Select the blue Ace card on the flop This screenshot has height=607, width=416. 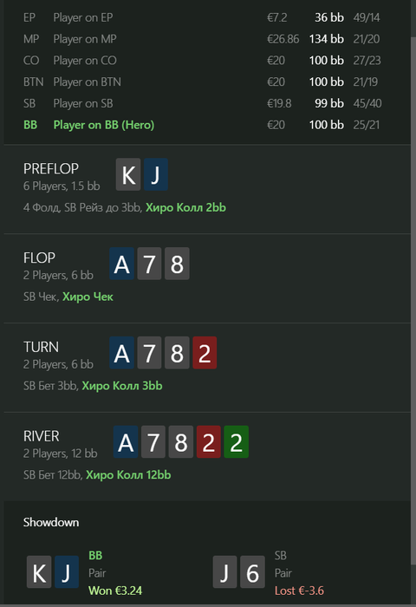pyautogui.click(x=121, y=264)
